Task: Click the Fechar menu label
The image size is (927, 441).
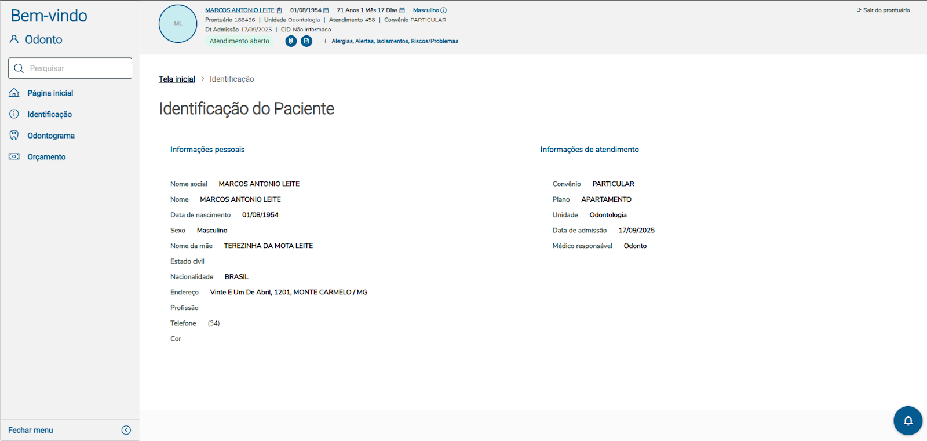Action: click(x=31, y=430)
